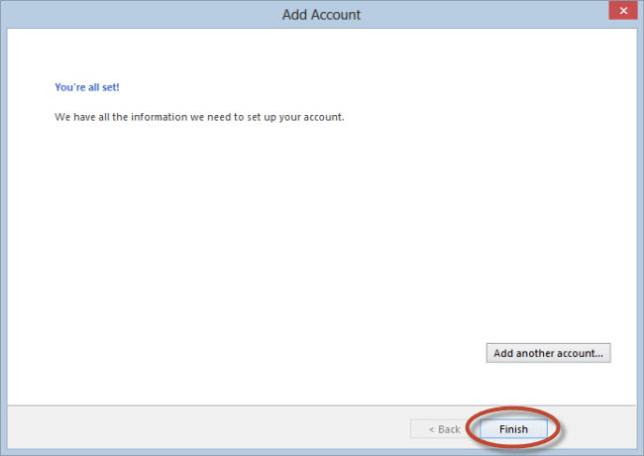This screenshot has height=456, width=644.
Task: Click the "We have all the information" message
Action: coord(199,117)
